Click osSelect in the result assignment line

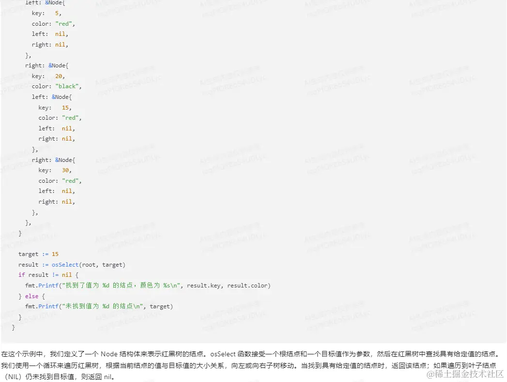tap(65, 265)
